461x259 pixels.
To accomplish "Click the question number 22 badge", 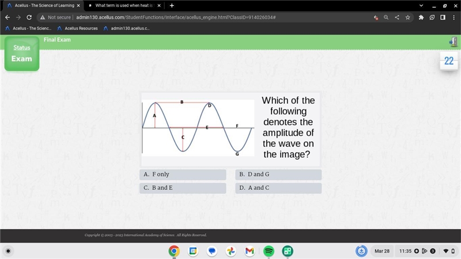I will pos(449,61).
